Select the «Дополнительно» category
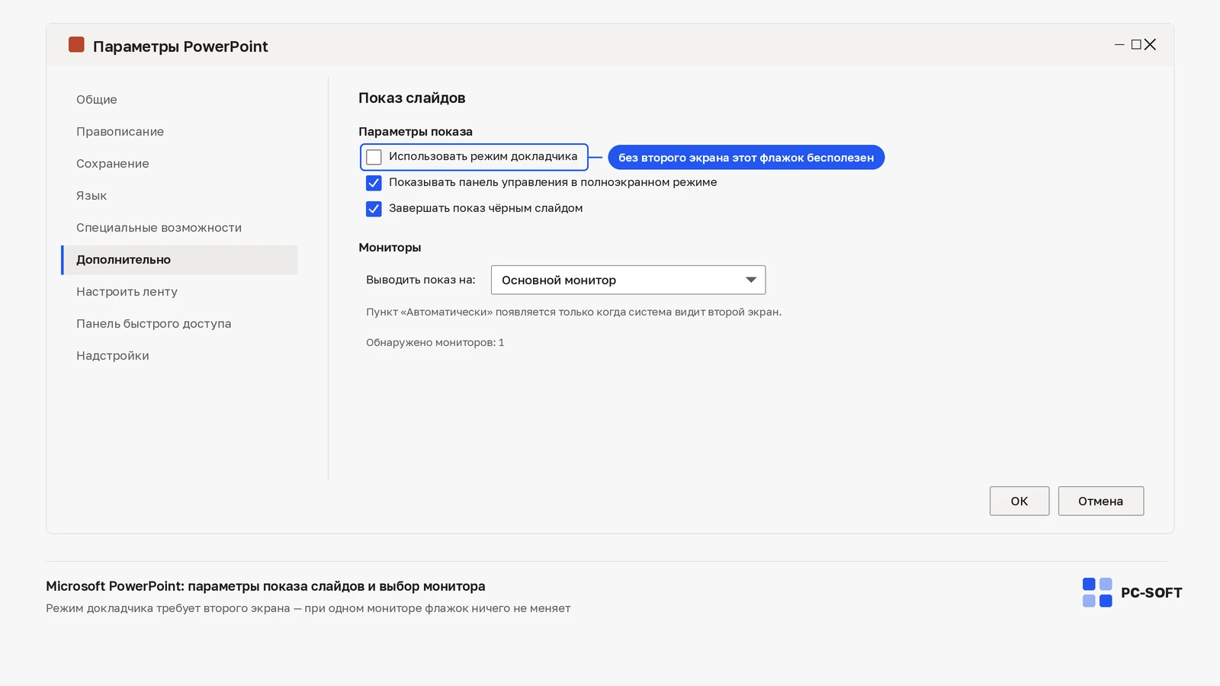Image resolution: width=1220 pixels, height=686 pixels. coord(179,260)
